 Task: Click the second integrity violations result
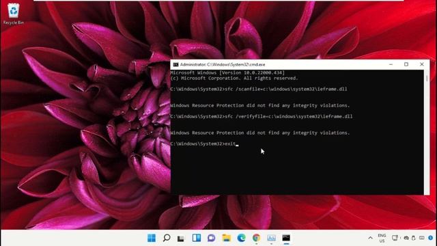pos(259,133)
